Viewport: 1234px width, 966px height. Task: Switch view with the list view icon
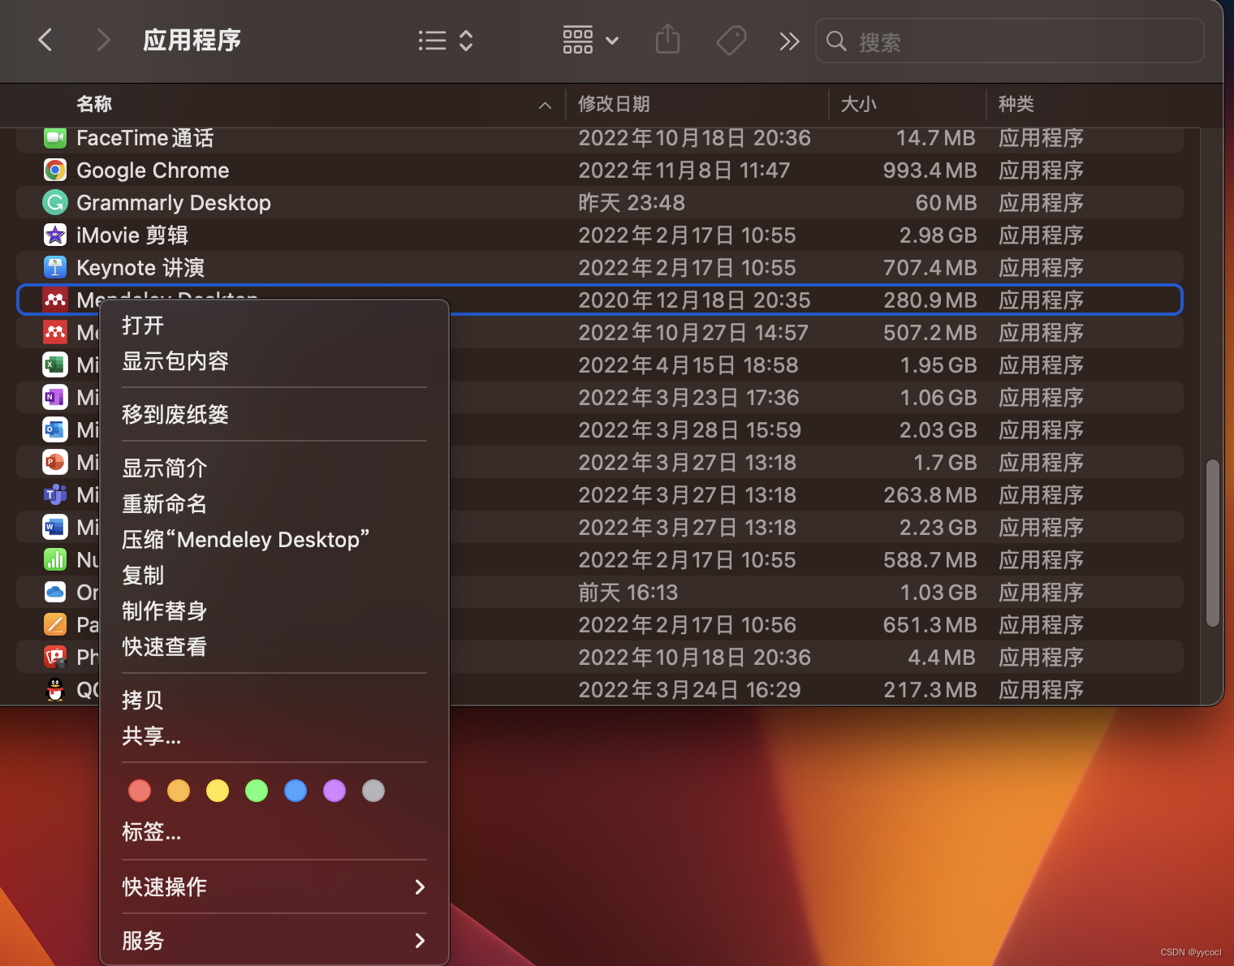(x=432, y=41)
